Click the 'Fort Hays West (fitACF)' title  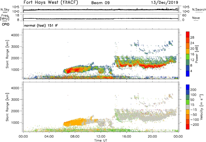pos(51,2)
